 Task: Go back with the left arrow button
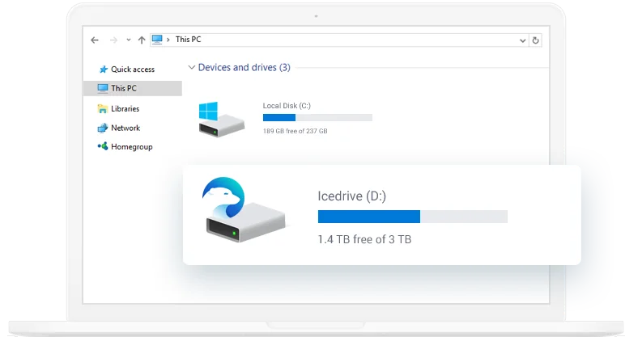pos(95,40)
